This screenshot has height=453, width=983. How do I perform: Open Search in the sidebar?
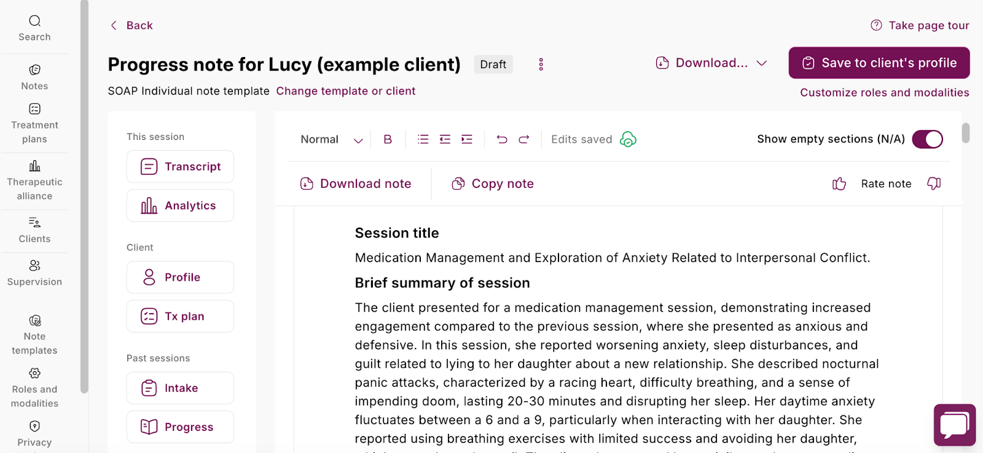tap(34, 28)
